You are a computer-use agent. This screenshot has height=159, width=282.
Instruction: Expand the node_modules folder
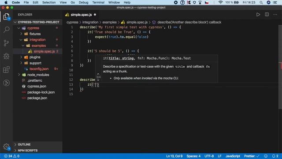19,75
